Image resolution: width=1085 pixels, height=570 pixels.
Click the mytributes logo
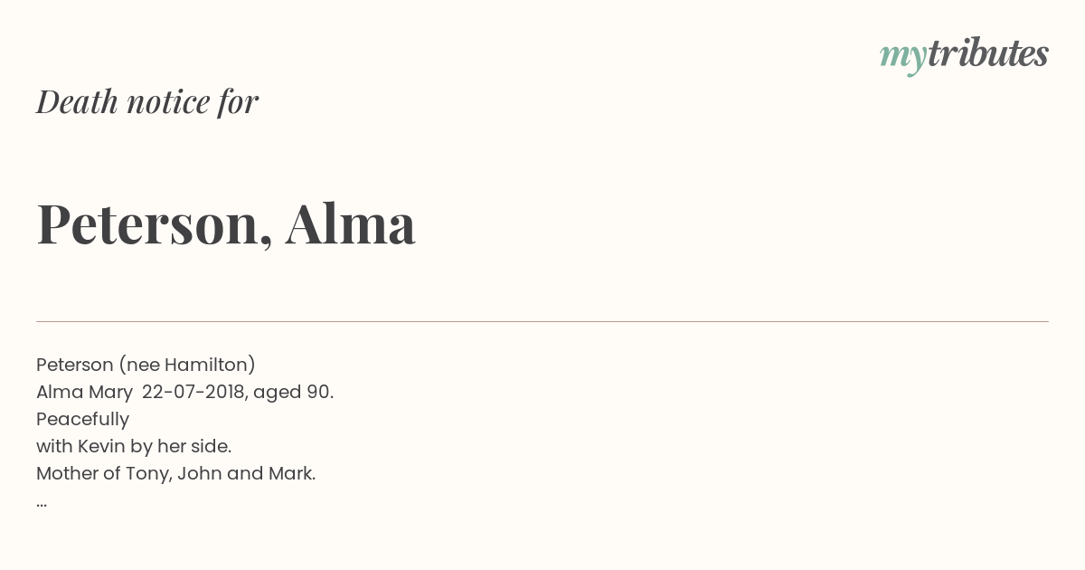964,55
